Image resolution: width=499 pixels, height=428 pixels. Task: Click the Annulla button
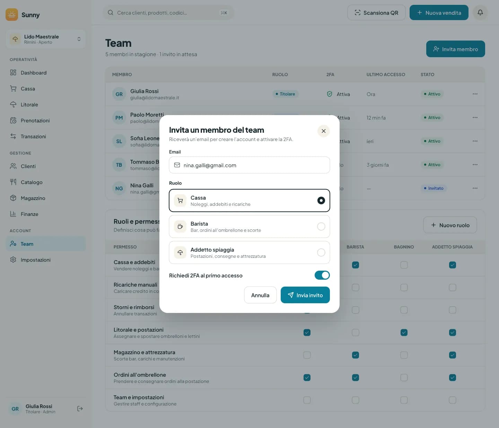pos(260,295)
